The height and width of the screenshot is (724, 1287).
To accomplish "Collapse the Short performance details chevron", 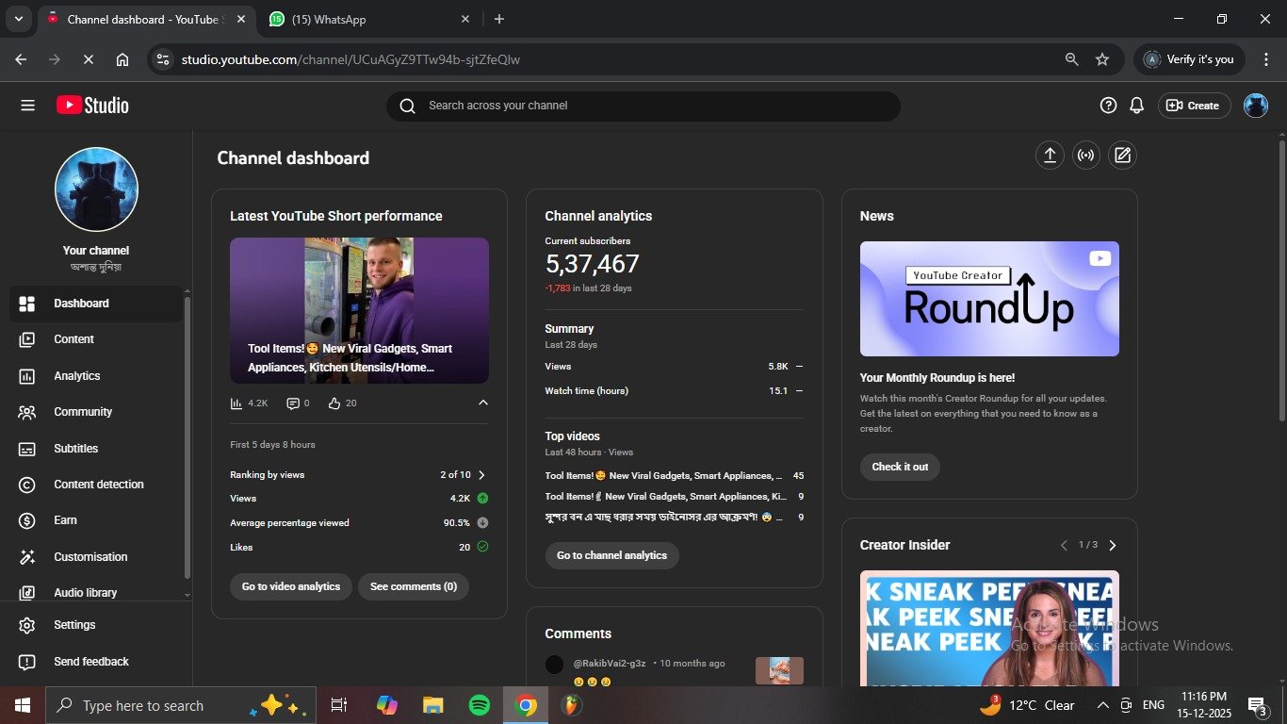I will [483, 403].
